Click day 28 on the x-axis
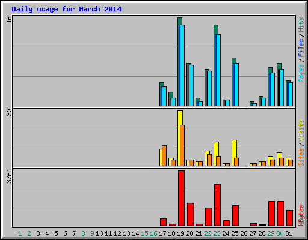The width and height of the screenshot is (308, 240). [x=262, y=233]
